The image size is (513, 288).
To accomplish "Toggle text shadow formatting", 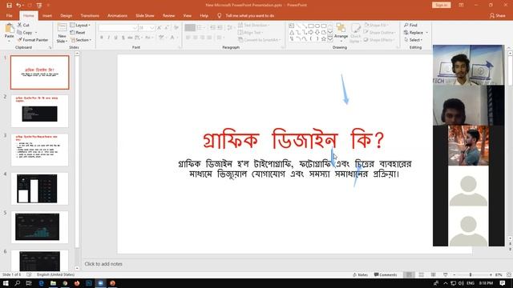I will (123, 38).
